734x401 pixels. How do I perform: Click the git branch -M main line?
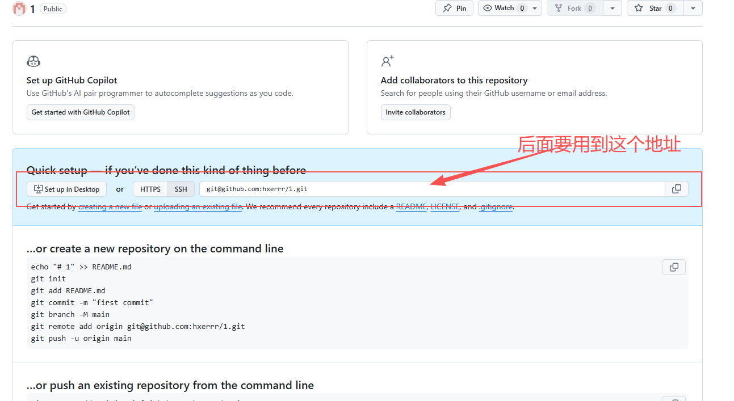pos(70,314)
